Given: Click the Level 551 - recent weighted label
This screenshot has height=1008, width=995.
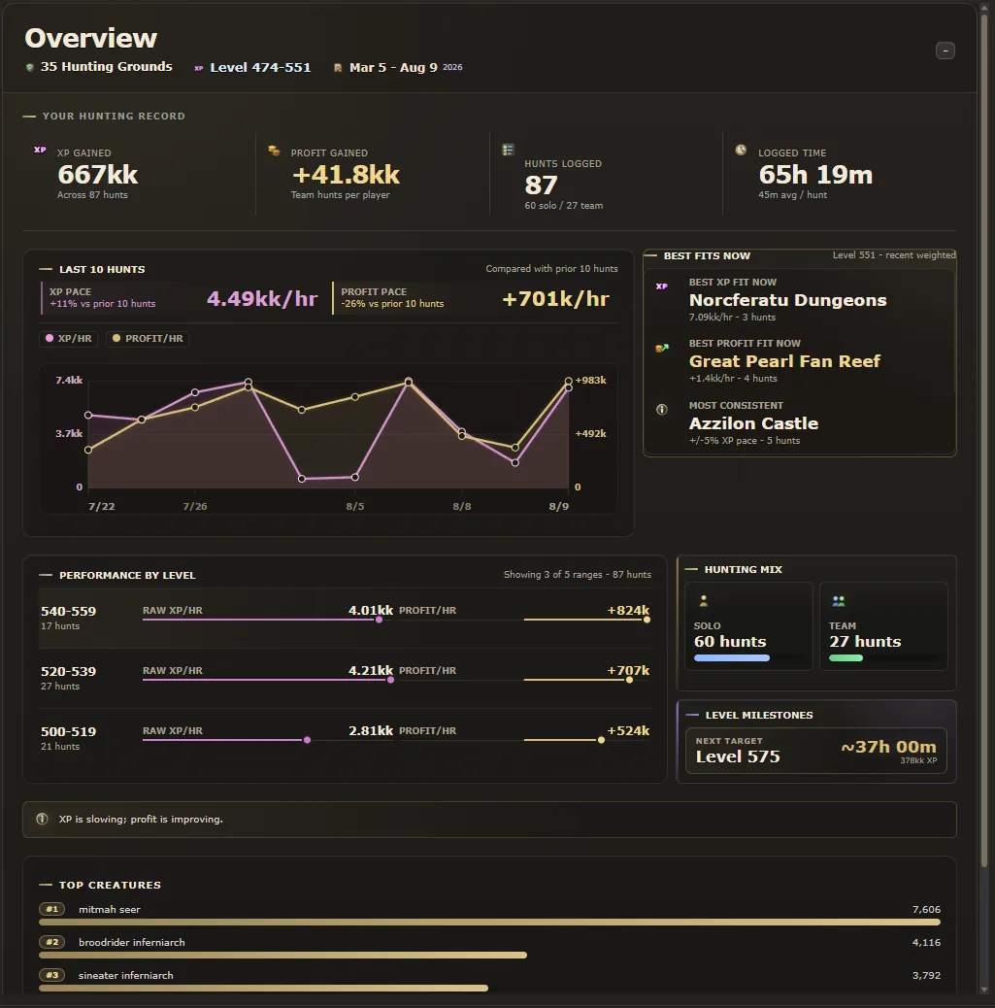Looking at the screenshot, I should (x=894, y=255).
